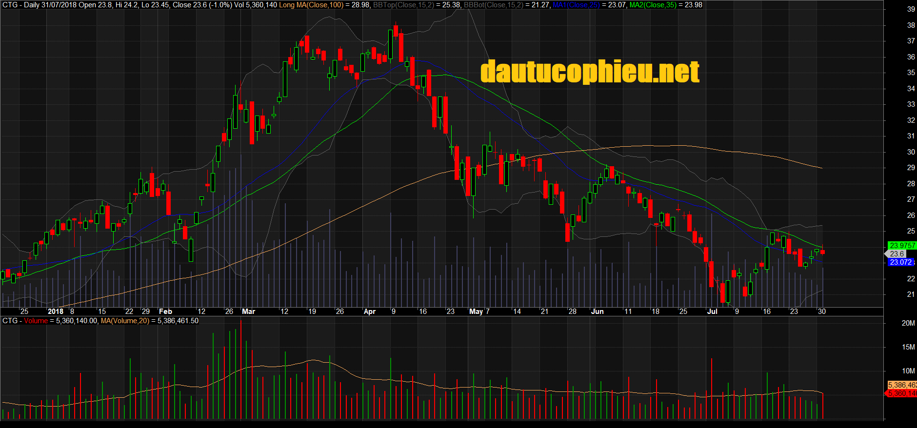This screenshot has width=917, height=428.
Task: Click the 2018 year marker on date axis
Action: 55,311
